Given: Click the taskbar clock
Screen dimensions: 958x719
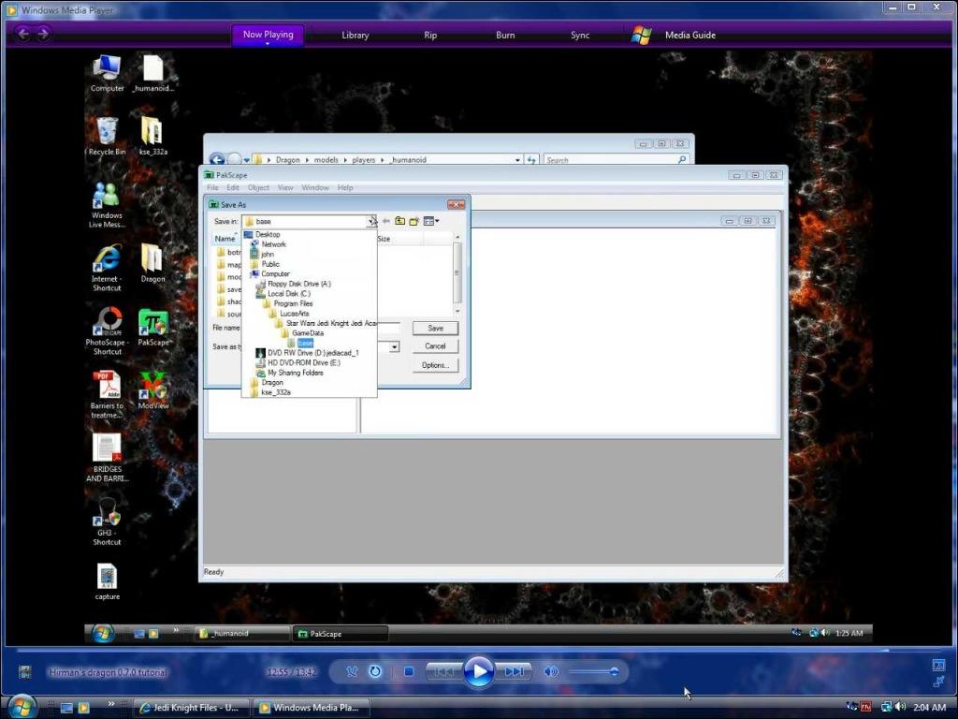Looking at the screenshot, I should tap(929, 708).
